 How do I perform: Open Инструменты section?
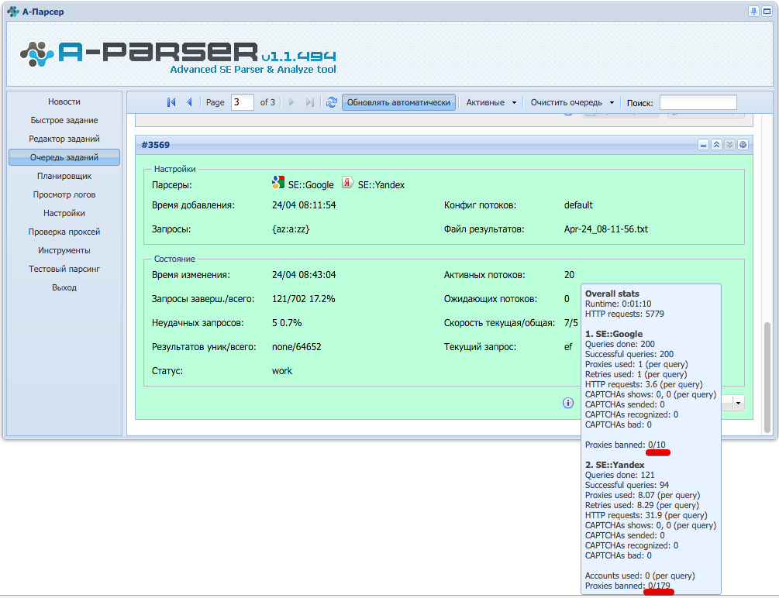64,250
